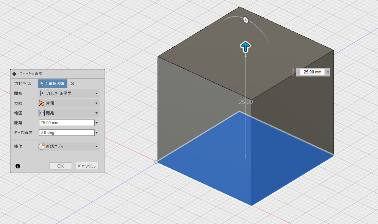This screenshot has height=224, width=378.
Task: Open the 開始 プロファイル平面 dropdown
Action: pos(69,93)
